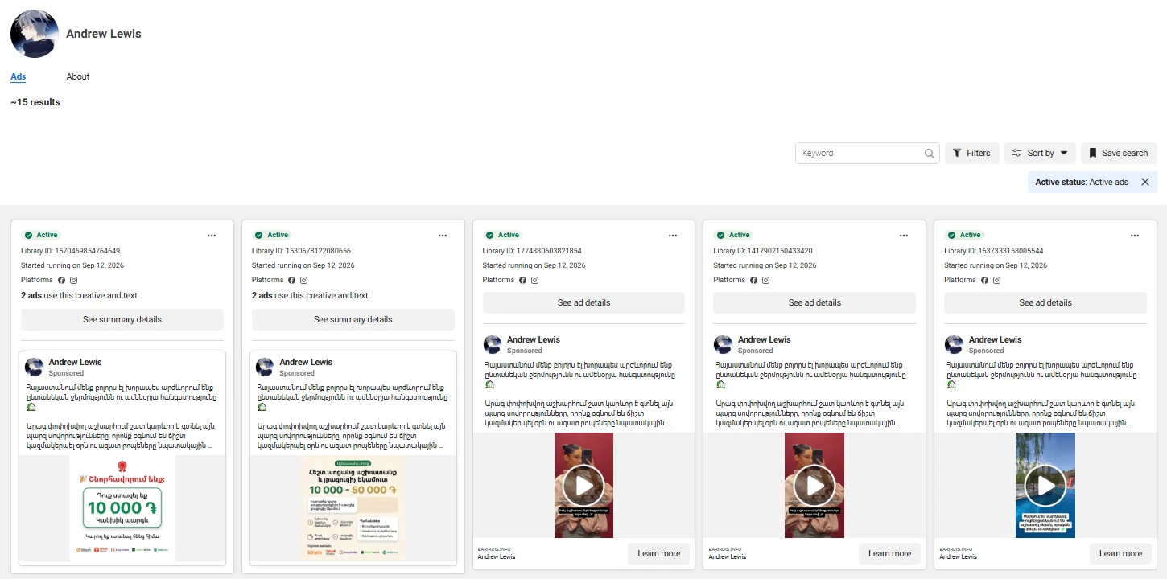
Task: See summary details for ad 1530678122080656
Action: (353, 319)
